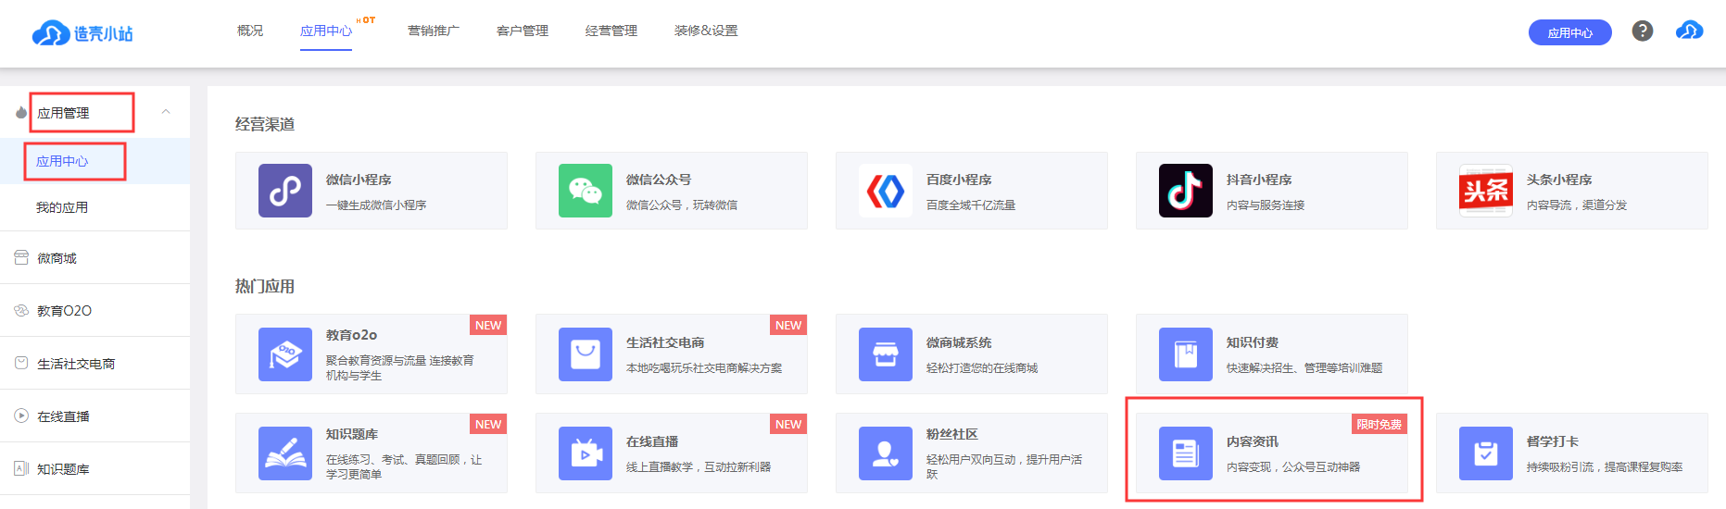Click the 微商城 sidebar shop icon

click(x=21, y=257)
